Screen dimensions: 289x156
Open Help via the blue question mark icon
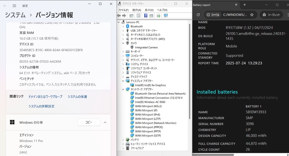pos(146,15)
